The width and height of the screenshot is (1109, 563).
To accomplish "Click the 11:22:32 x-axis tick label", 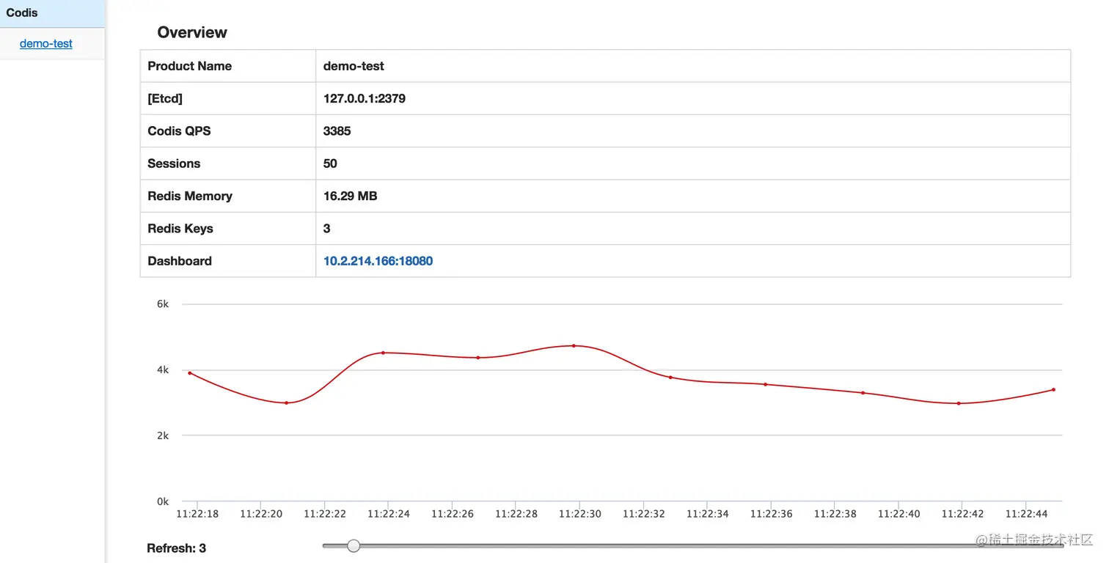I will coord(644,514).
